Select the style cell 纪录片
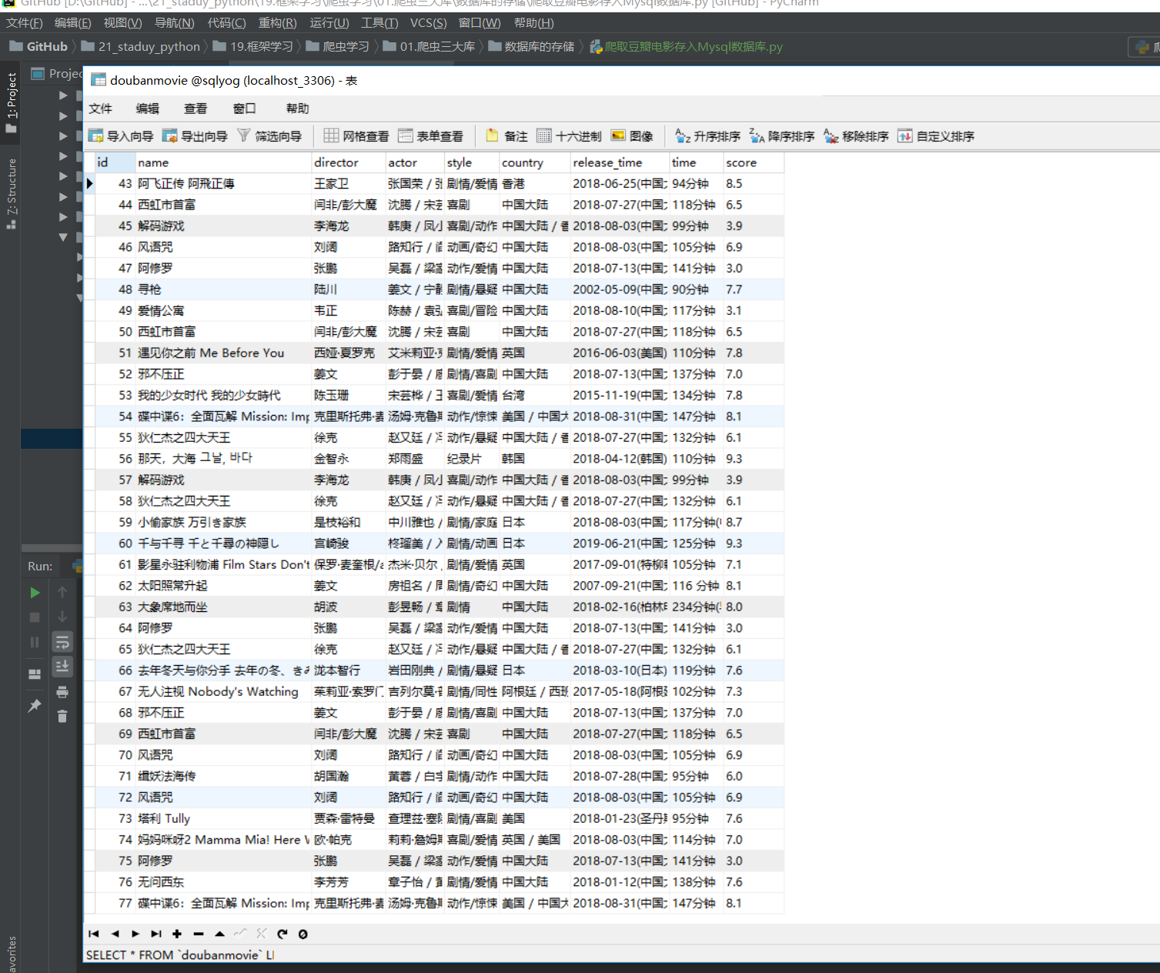The height and width of the screenshot is (973, 1160). pyautogui.click(x=472, y=459)
